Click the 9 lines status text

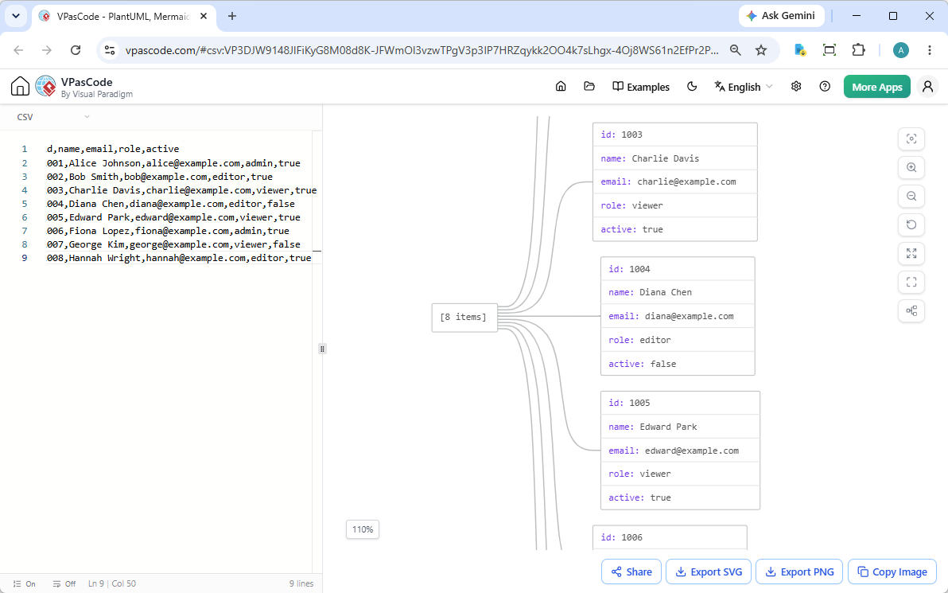301,584
